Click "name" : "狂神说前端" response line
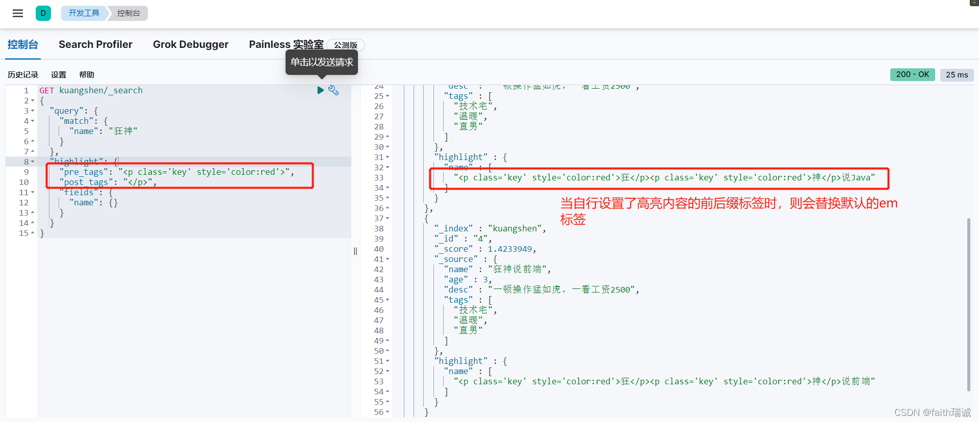Viewport: 979px width, 422px height. click(497, 269)
